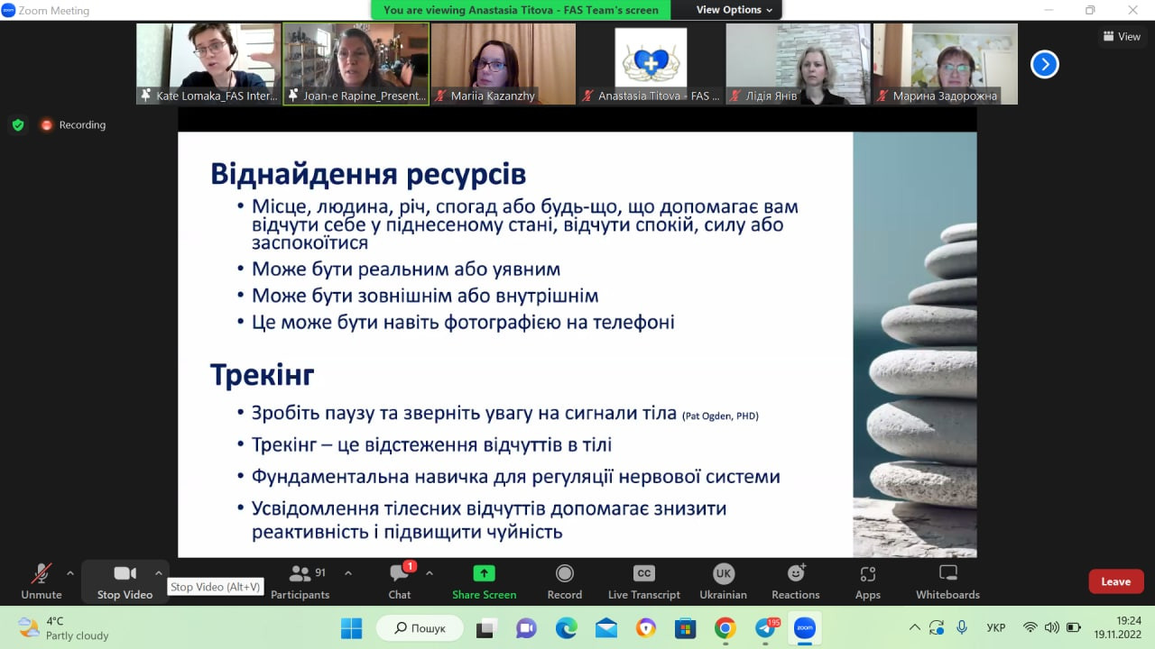Screen dimensions: 1155x649
Task: Click the Zoom icon on the taskbar
Action: [805, 628]
